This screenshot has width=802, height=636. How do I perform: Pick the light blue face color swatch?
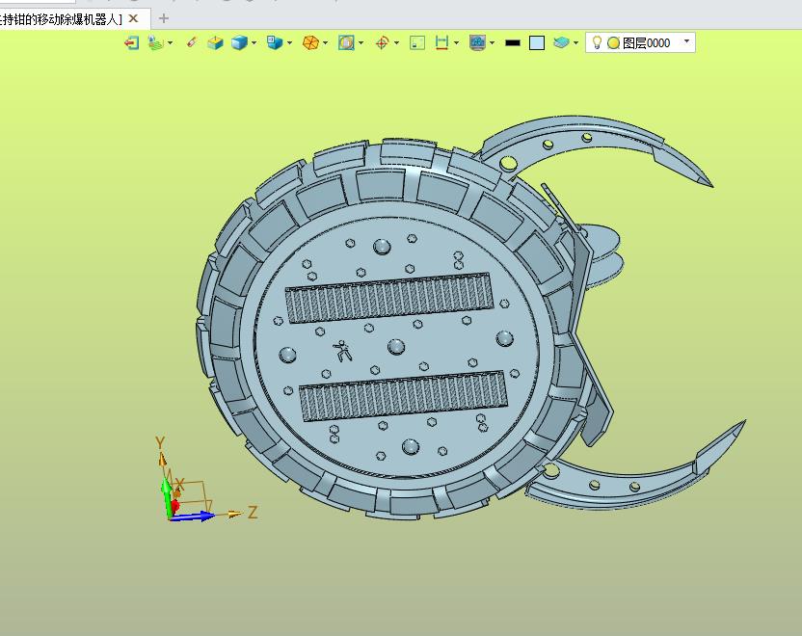click(537, 43)
